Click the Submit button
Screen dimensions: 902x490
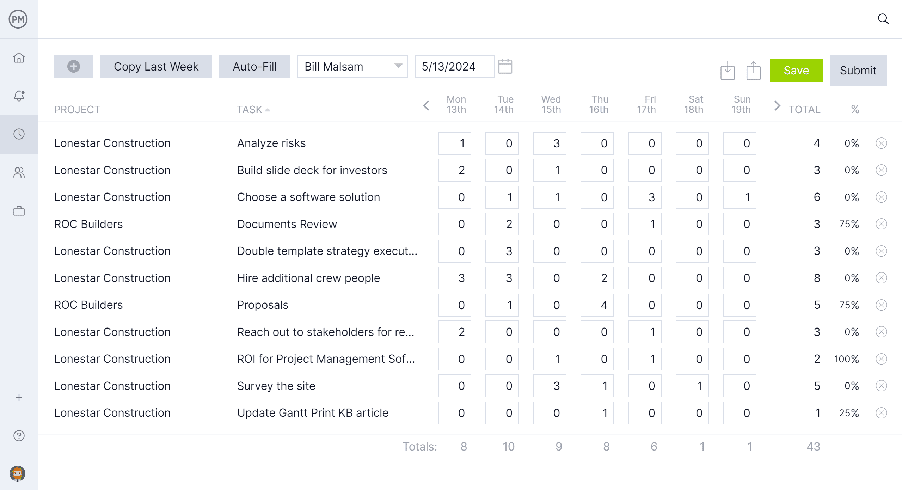click(858, 71)
